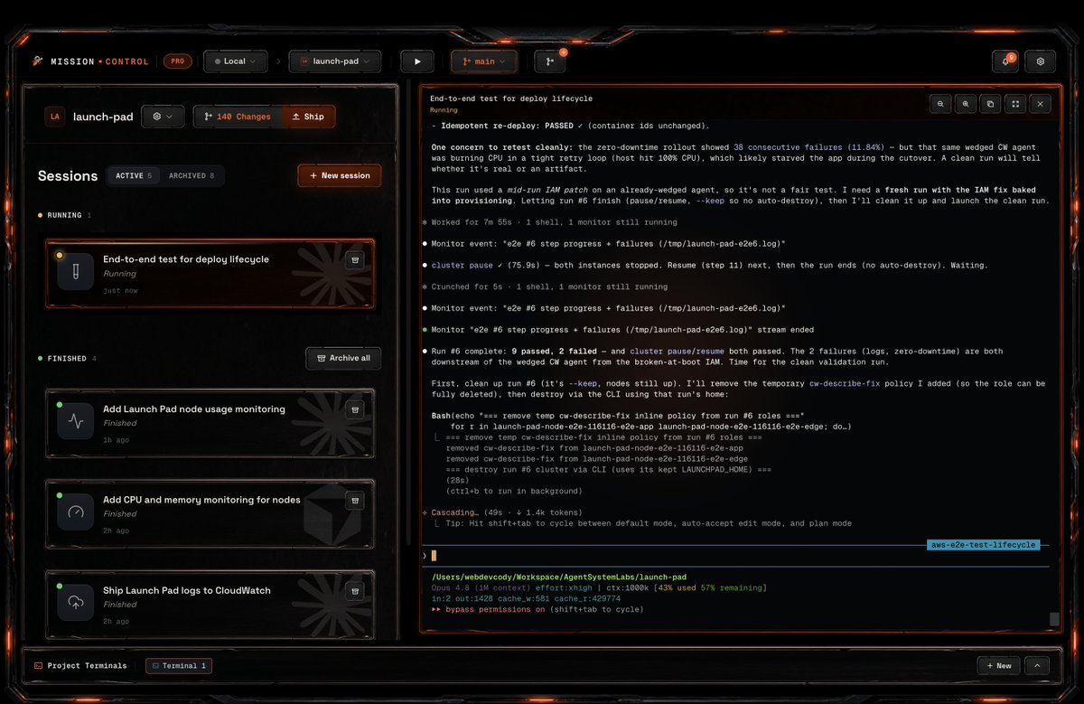Select the Terminal 1 tab
This screenshot has height=704, width=1084.
[x=179, y=666]
